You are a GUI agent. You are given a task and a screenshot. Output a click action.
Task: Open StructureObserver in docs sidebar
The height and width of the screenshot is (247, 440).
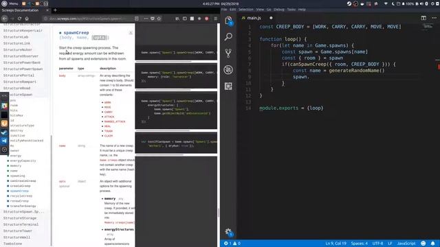[21, 56]
